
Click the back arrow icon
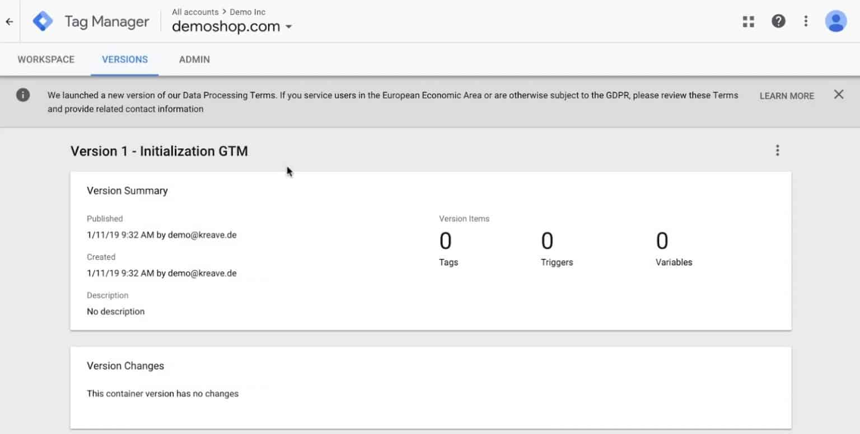click(9, 22)
